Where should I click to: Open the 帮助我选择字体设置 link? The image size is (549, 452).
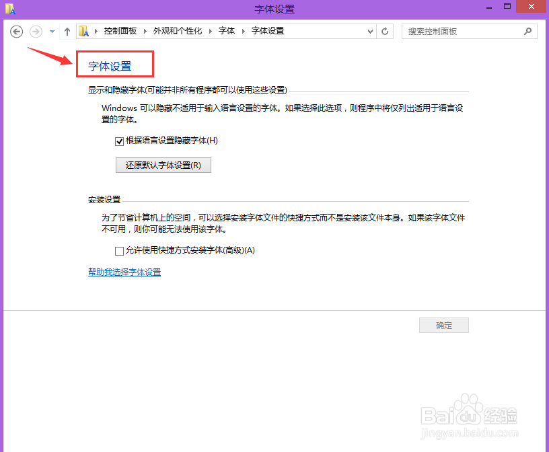(124, 272)
